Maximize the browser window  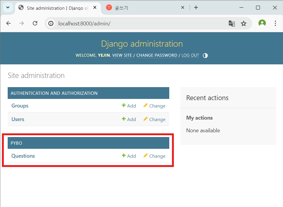tap(258, 8)
